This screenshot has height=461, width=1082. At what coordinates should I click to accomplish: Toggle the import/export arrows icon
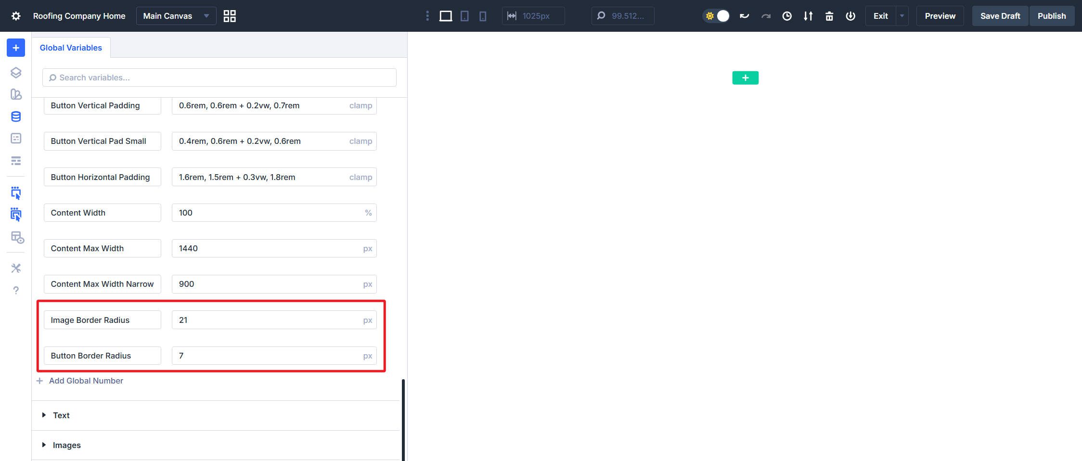pos(808,15)
